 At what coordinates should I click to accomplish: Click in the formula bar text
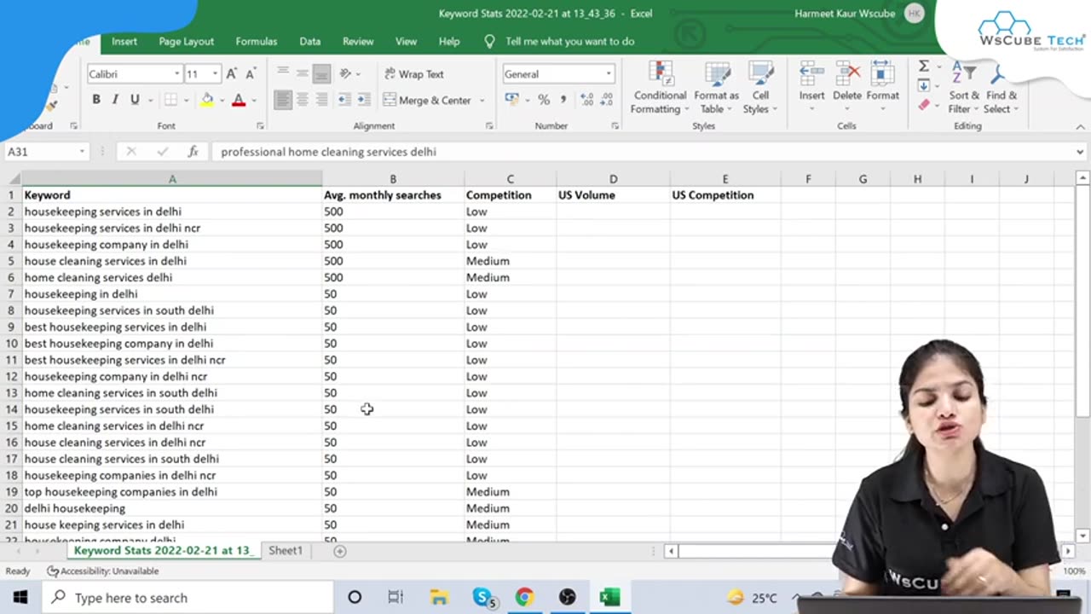click(x=328, y=152)
